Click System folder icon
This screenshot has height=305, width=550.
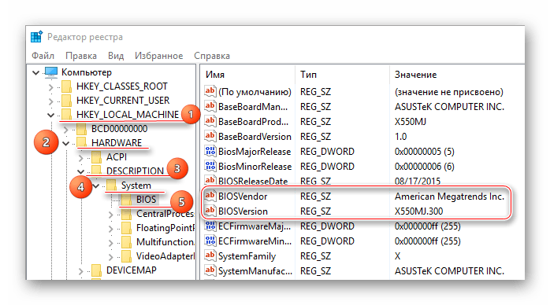[112, 186]
